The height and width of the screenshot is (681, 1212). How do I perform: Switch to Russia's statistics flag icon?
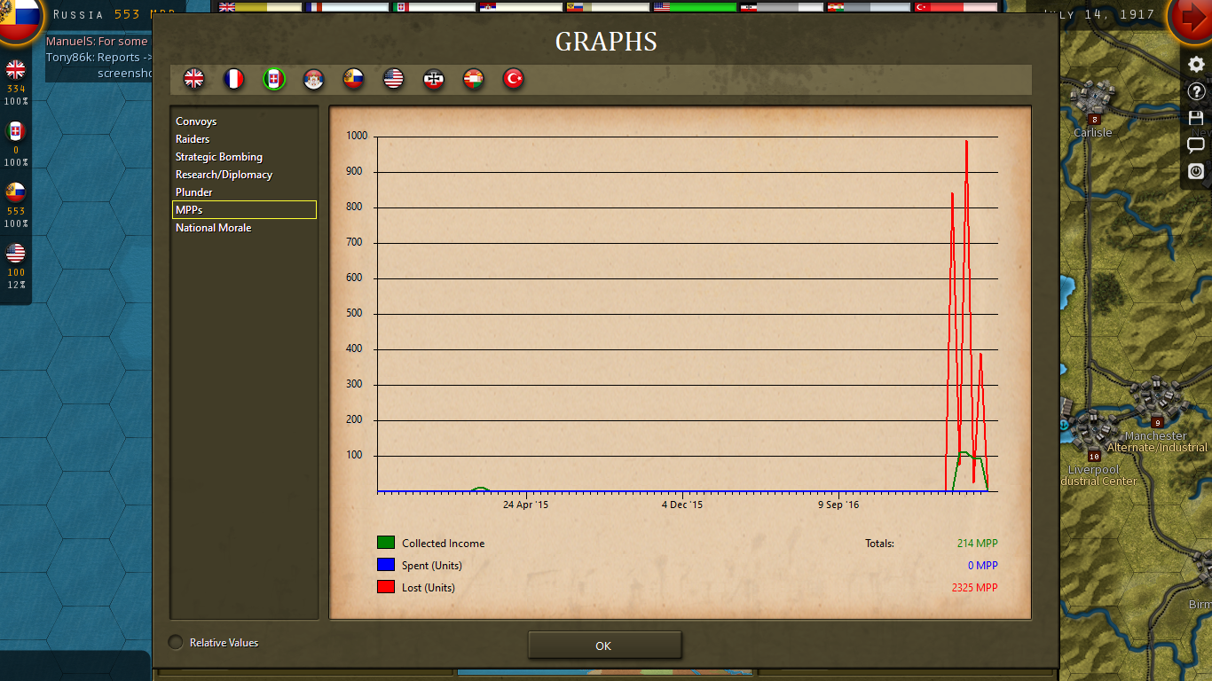tap(354, 78)
